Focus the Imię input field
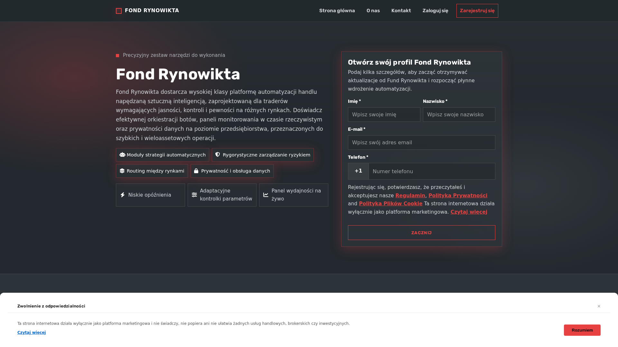Screen dimensions: 618x347 [x=384, y=114]
